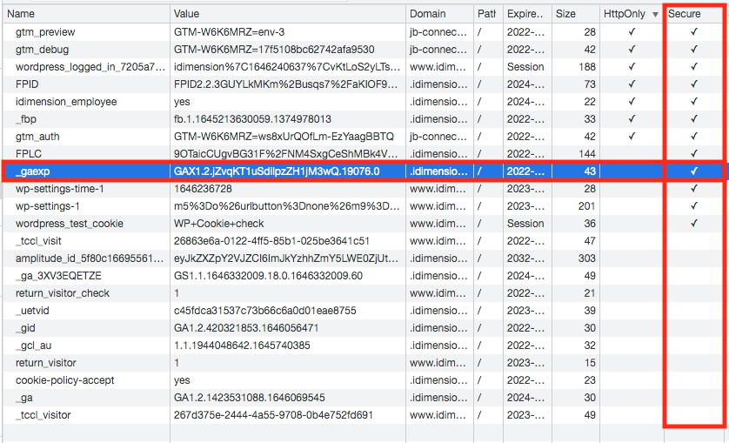Select the wordpress_logged_in_7205a7 cookie
The image size is (729, 443).
(x=90, y=67)
